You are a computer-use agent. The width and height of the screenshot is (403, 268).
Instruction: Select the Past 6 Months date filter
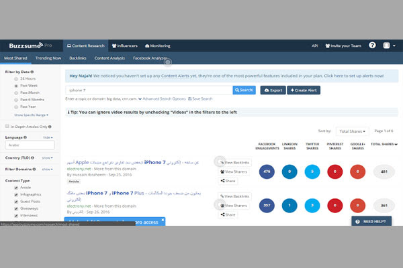pos(16,100)
